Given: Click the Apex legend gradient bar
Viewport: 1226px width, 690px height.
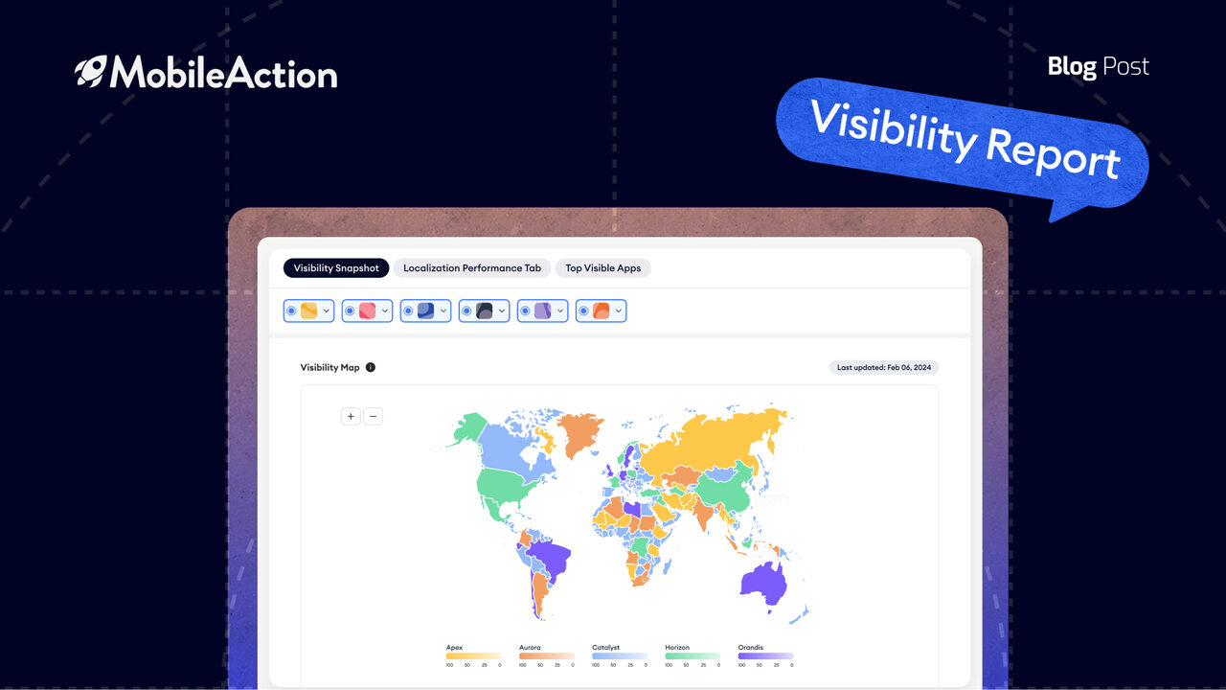Looking at the screenshot, I should click(x=473, y=655).
